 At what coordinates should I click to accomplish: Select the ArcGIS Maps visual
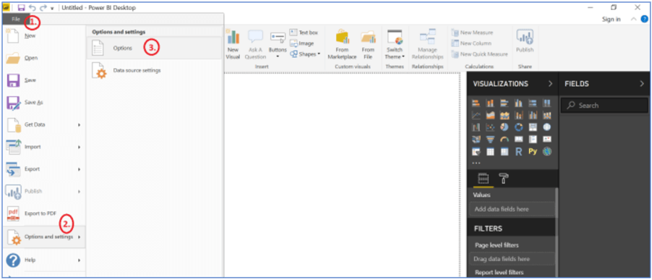point(547,152)
